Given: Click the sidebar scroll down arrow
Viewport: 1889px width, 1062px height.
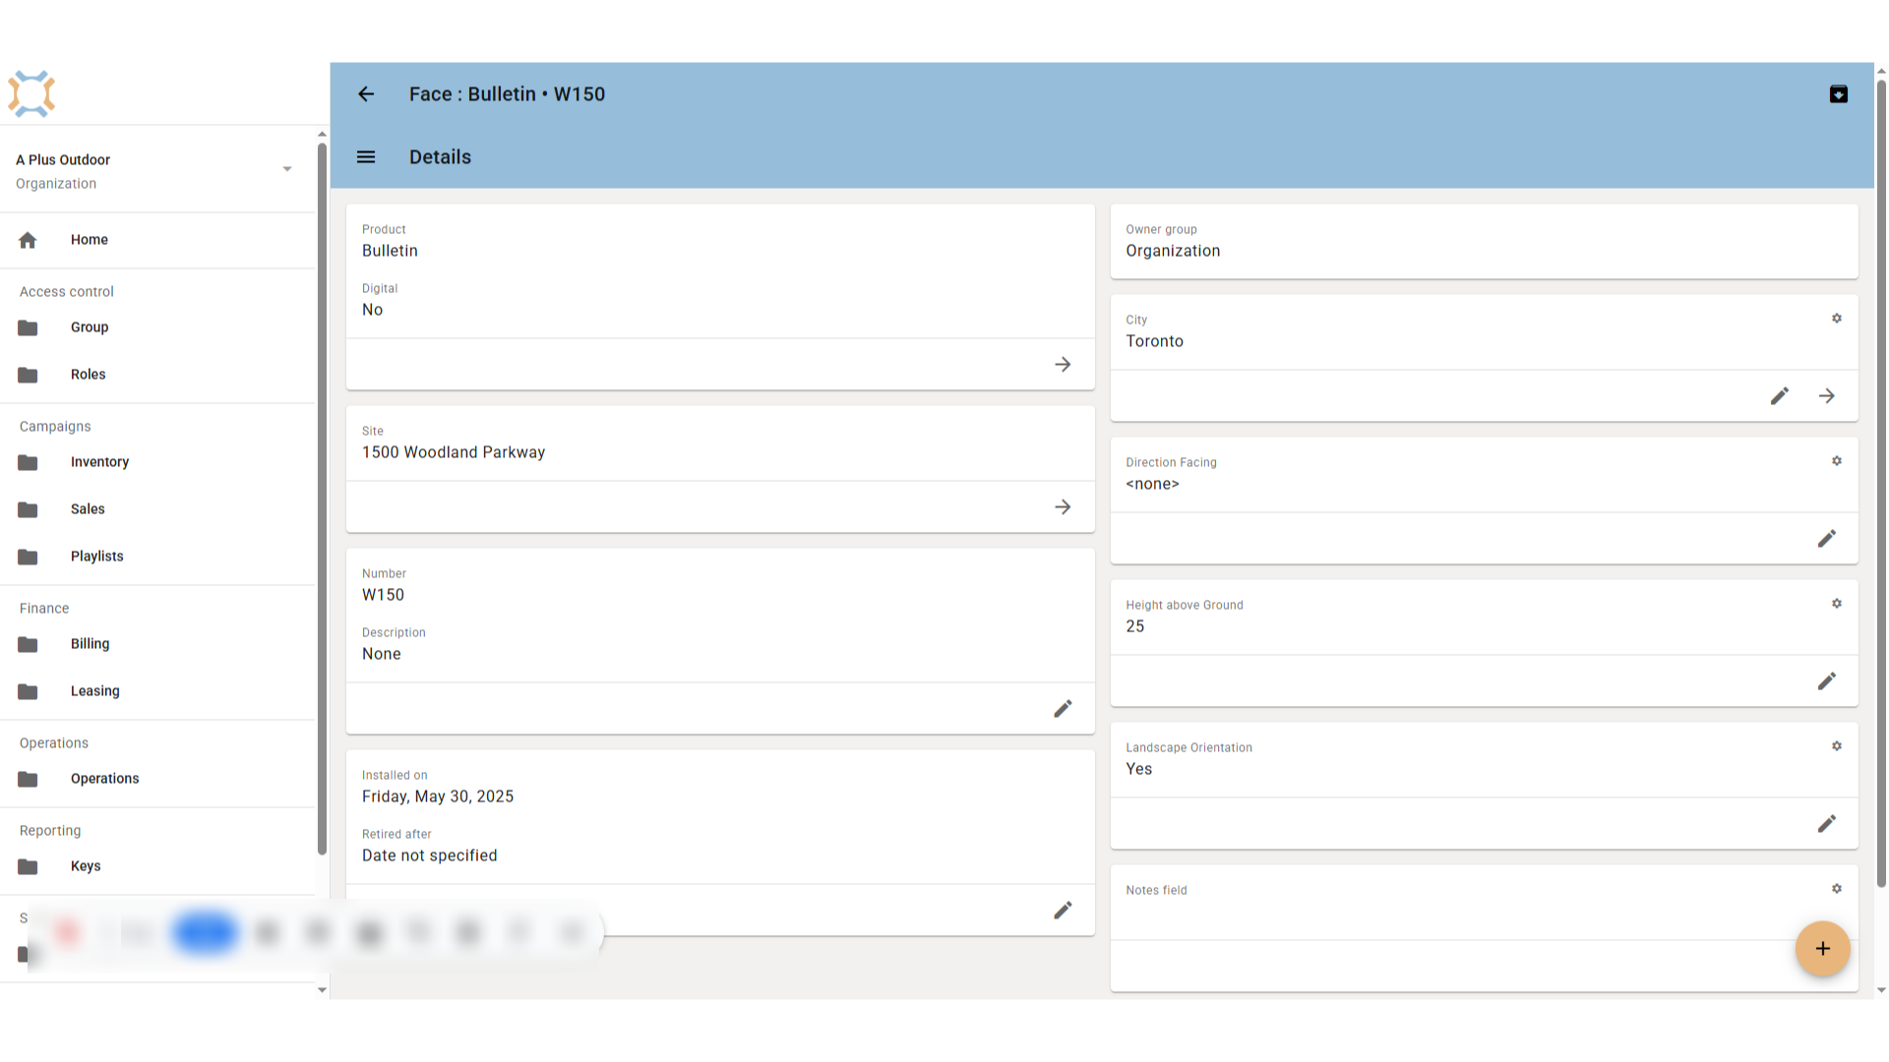Looking at the screenshot, I should 322,990.
